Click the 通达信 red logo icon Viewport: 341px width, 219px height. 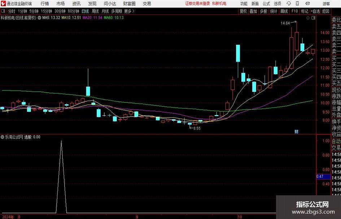pyautogui.click(x=3, y=4)
